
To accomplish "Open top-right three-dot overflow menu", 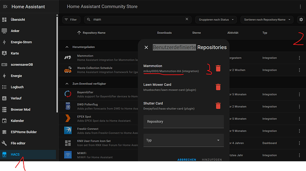I will click(x=300, y=7).
